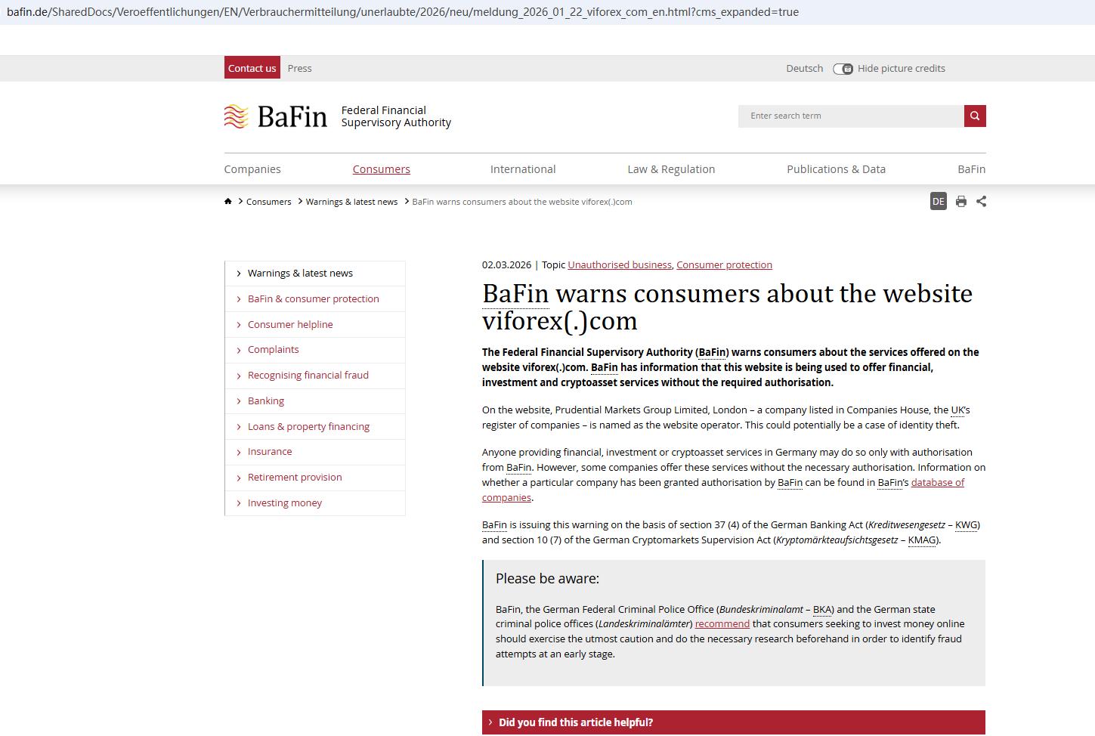The height and width of the screenshot is (736, 1095).
Task: Toggle the Hide picture credits switch
Action: coord(843,69)
